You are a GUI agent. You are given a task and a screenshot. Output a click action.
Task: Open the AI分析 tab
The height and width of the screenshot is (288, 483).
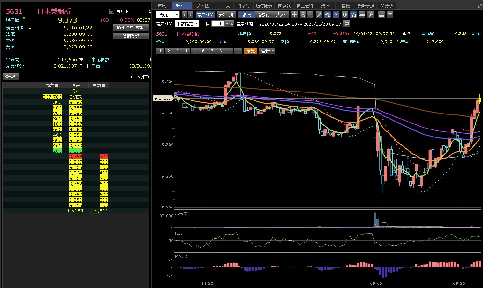click(386, 6)
